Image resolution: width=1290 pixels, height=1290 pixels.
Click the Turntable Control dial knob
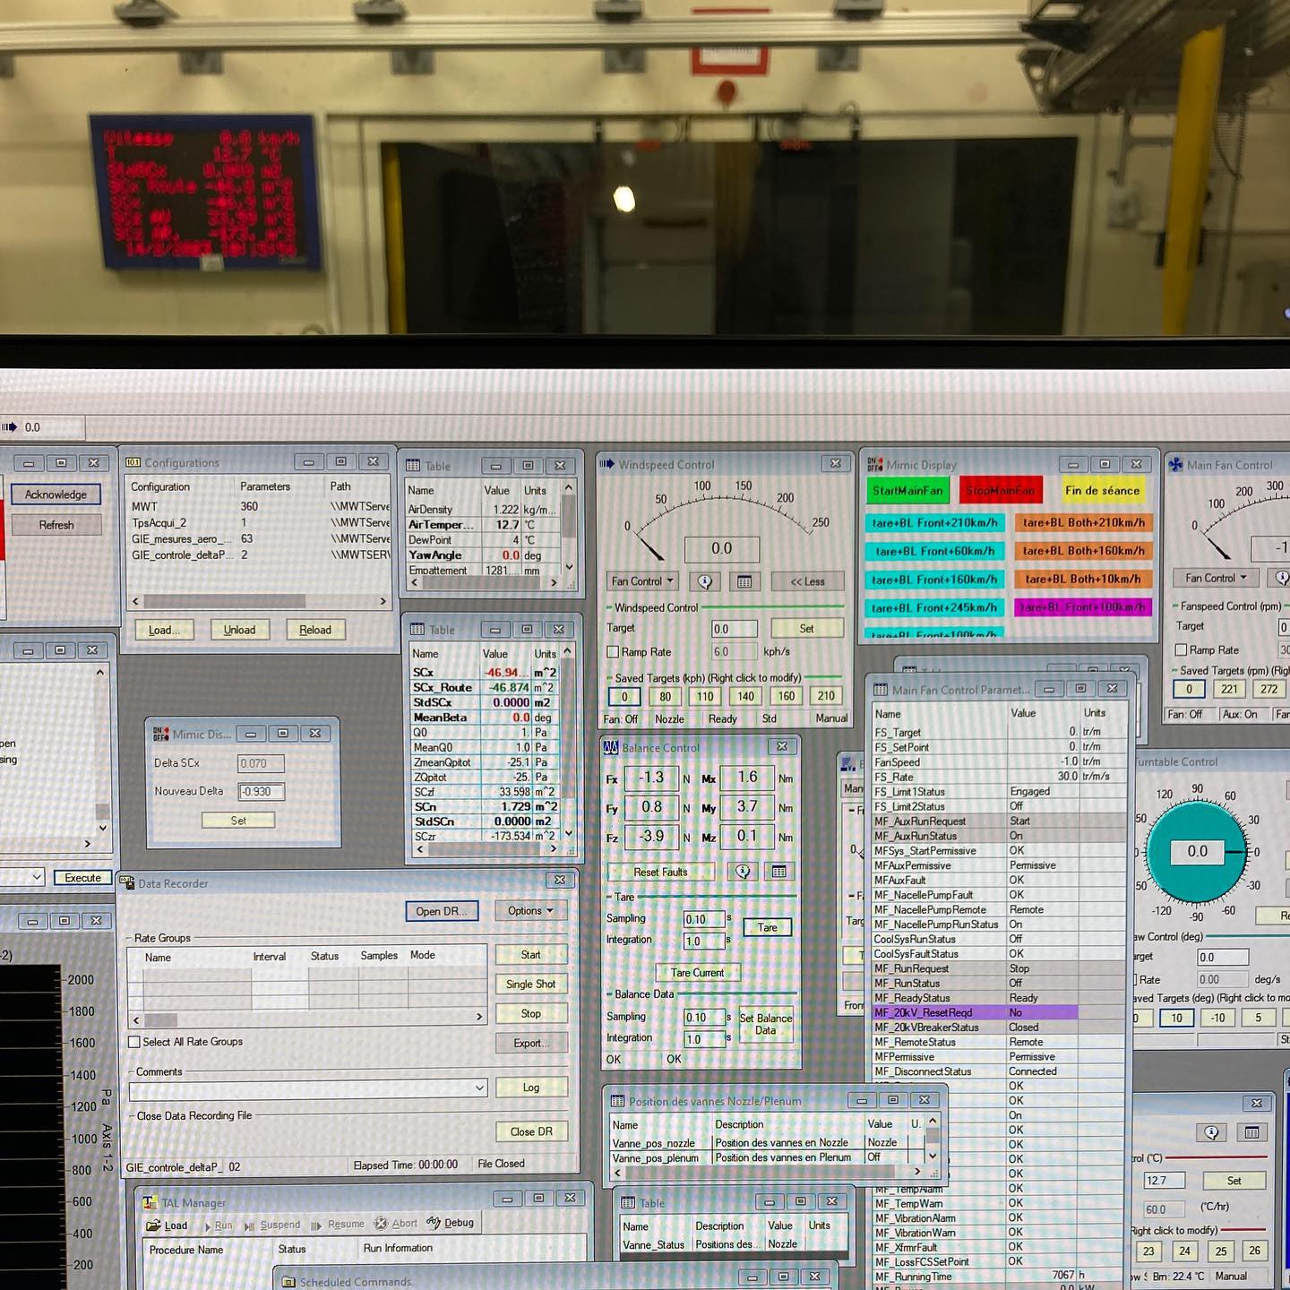pyautogui.click(x=1197, y=851)
